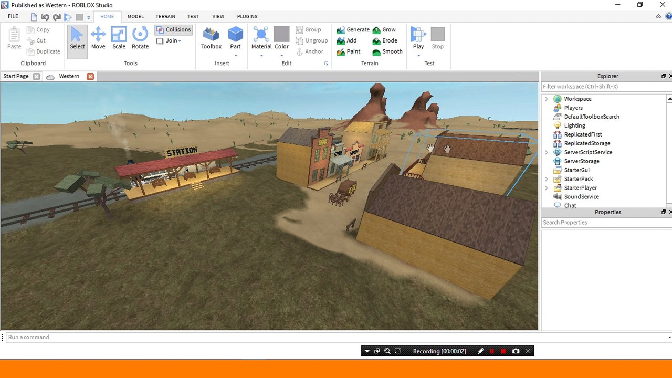Click Group in the Edit section
Image resolution: width=672 pixels, height=378 pixels.
click(308, 30)
